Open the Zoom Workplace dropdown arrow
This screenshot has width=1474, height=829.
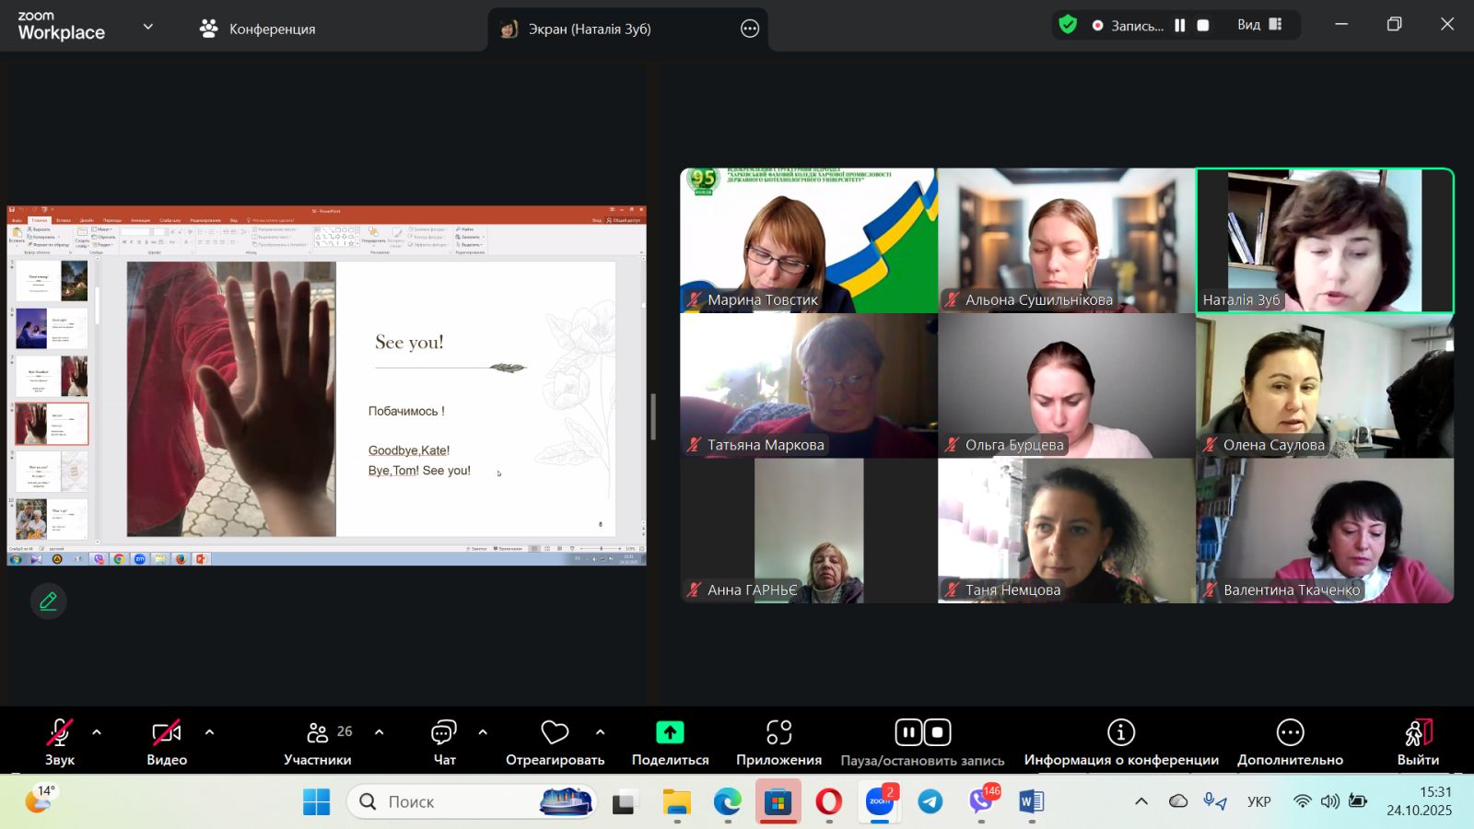[147, 28]
